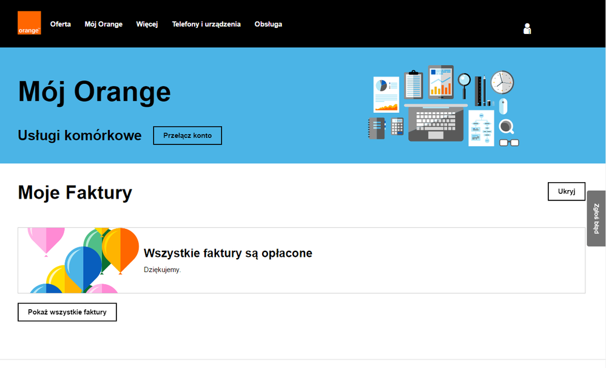This screenshot has width=606, height=368.
Task: Click the Mój Orange banner title
Action: [x=94, y=92]
